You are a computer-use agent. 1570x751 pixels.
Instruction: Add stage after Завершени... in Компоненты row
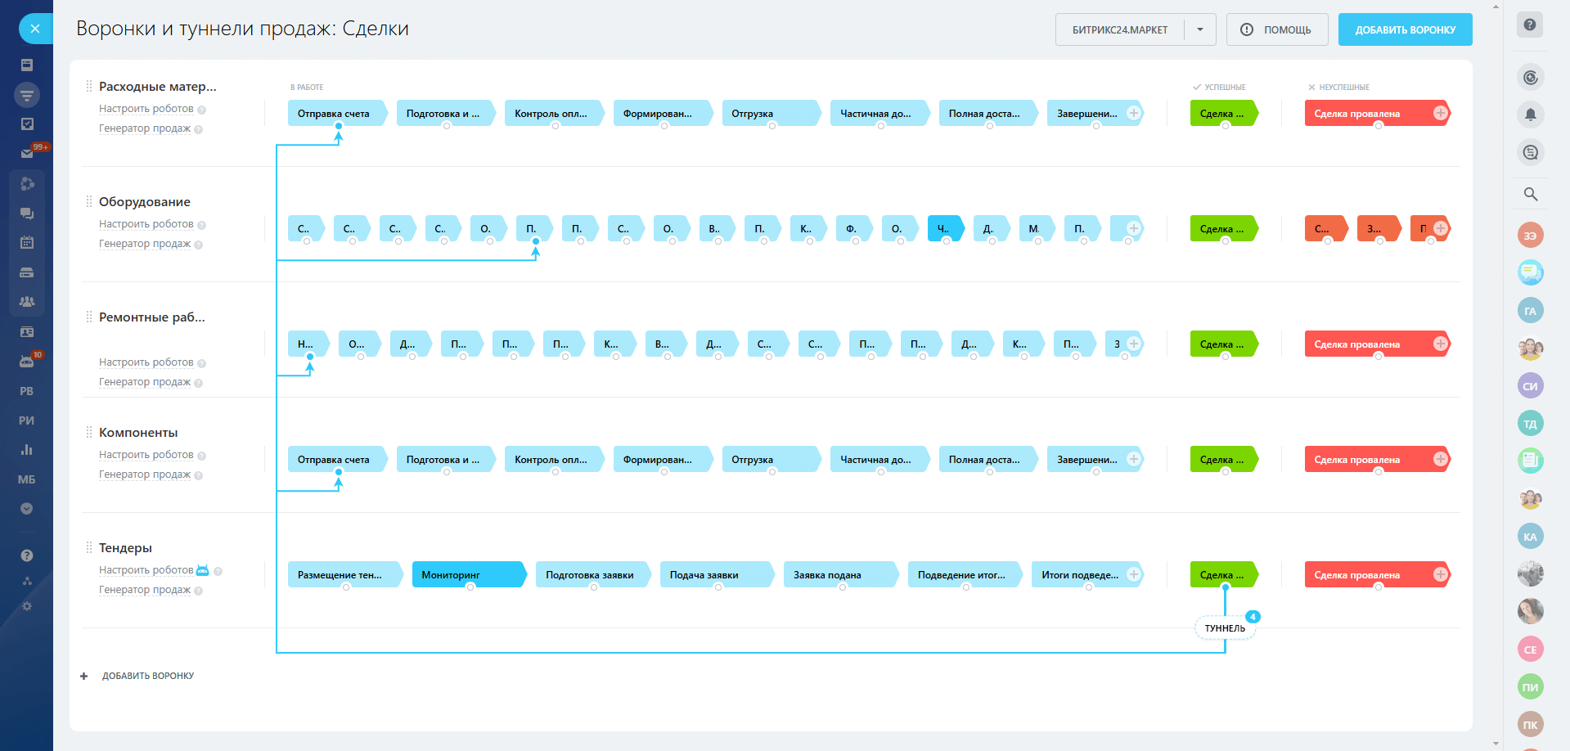click(x=1134, y=459)
